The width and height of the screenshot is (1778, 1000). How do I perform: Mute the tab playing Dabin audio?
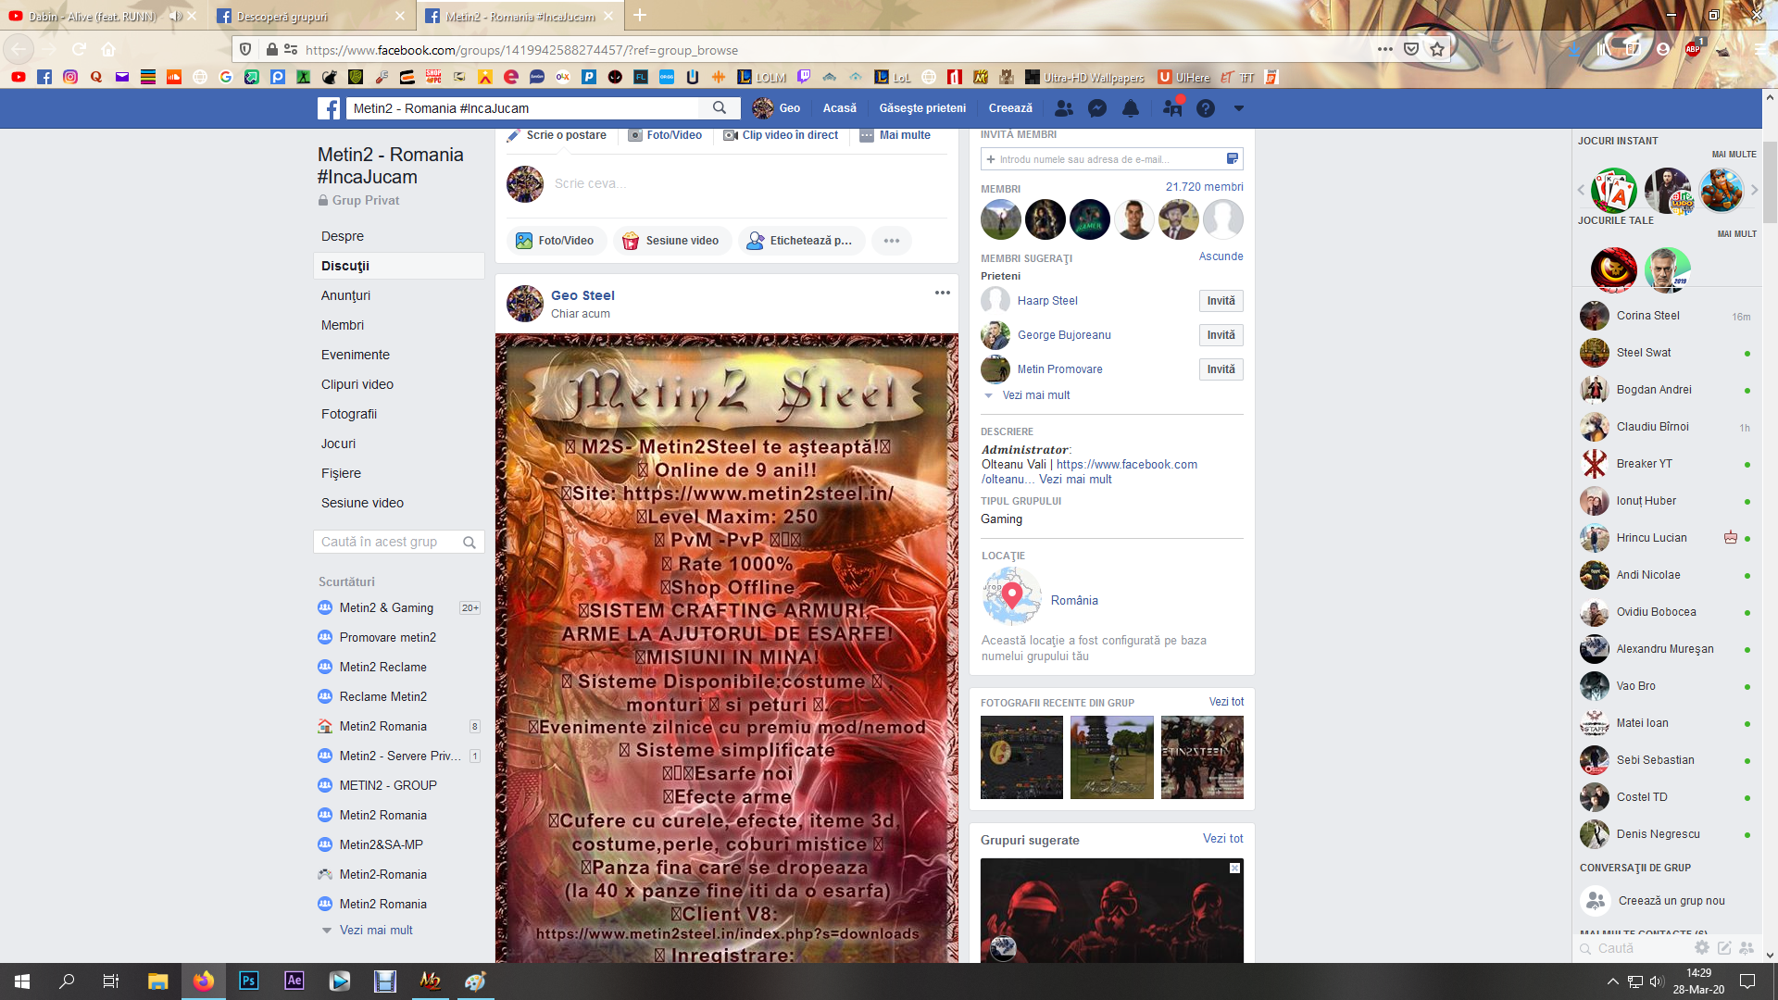(x=174, y=17)
